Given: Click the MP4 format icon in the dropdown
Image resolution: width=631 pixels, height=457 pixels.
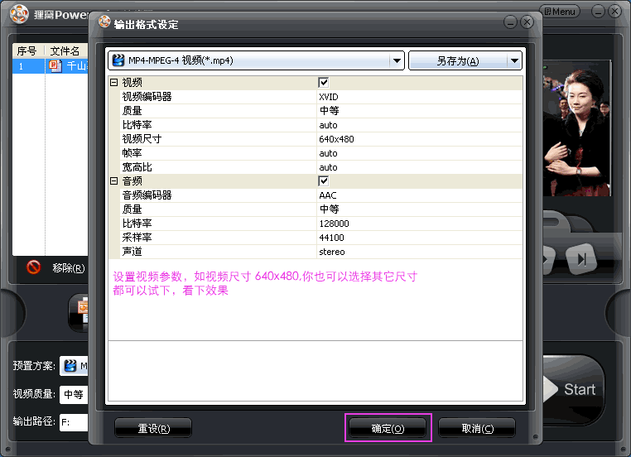Looking at the screenshot, I should (118, 60).
